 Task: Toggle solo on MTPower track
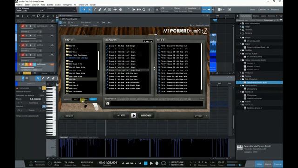(27, 64)
